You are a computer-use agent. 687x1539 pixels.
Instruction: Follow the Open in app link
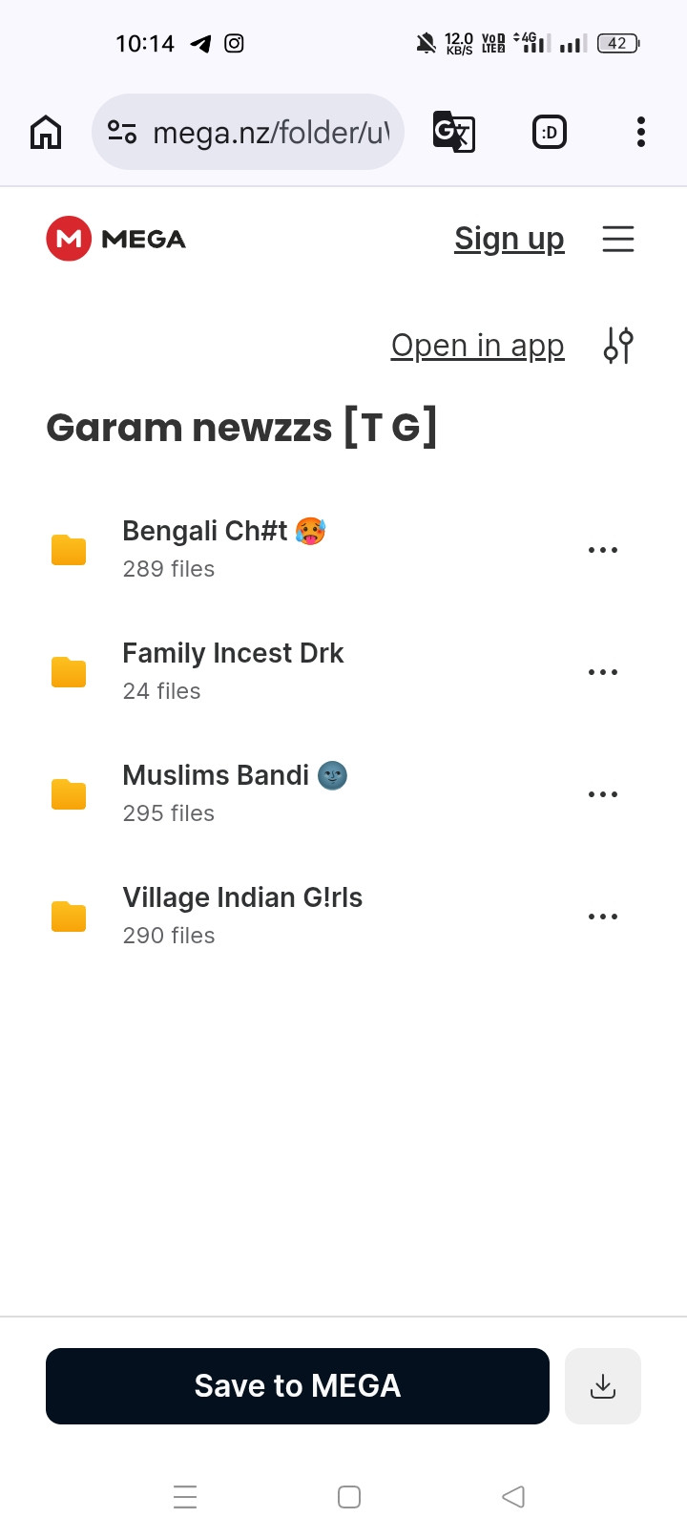[x=478, y=346]
